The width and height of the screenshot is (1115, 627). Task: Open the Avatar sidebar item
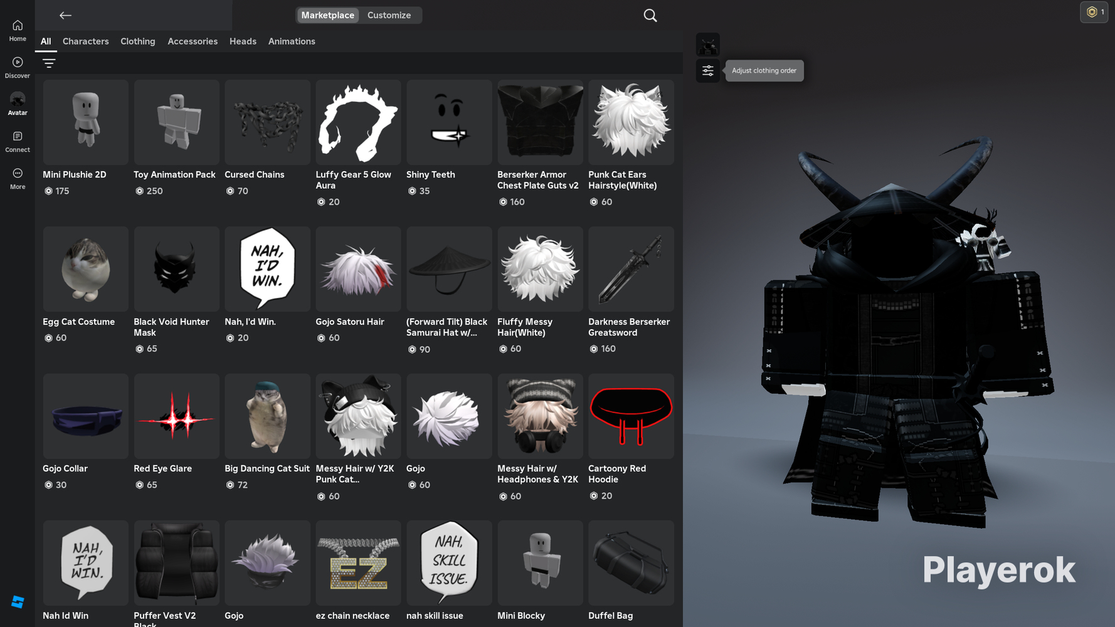(18, 104)
